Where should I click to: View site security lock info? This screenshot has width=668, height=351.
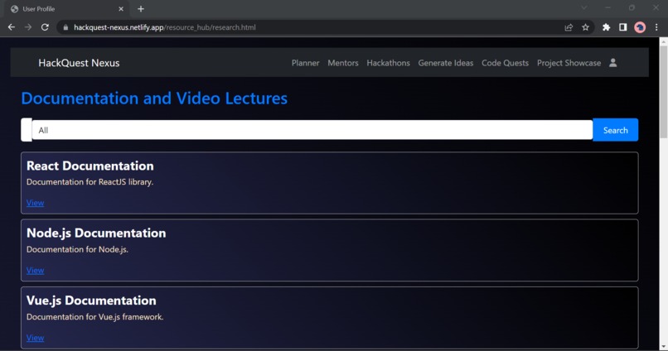(65, 27)
